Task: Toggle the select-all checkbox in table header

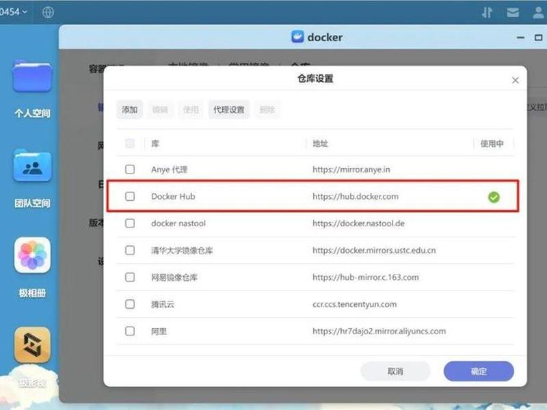Action: 130,143
